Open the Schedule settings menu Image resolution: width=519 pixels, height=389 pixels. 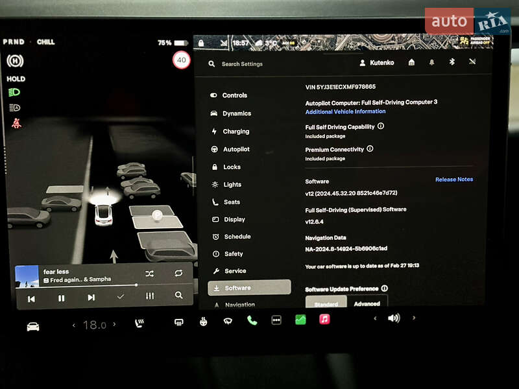(232, 237)
